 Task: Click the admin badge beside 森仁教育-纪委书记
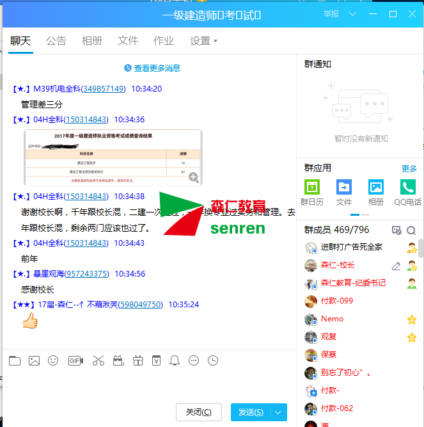(x=412, y=284)
